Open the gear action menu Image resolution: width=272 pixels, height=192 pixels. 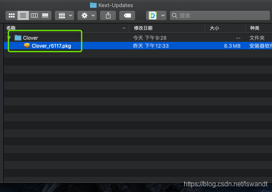(87, 15)
